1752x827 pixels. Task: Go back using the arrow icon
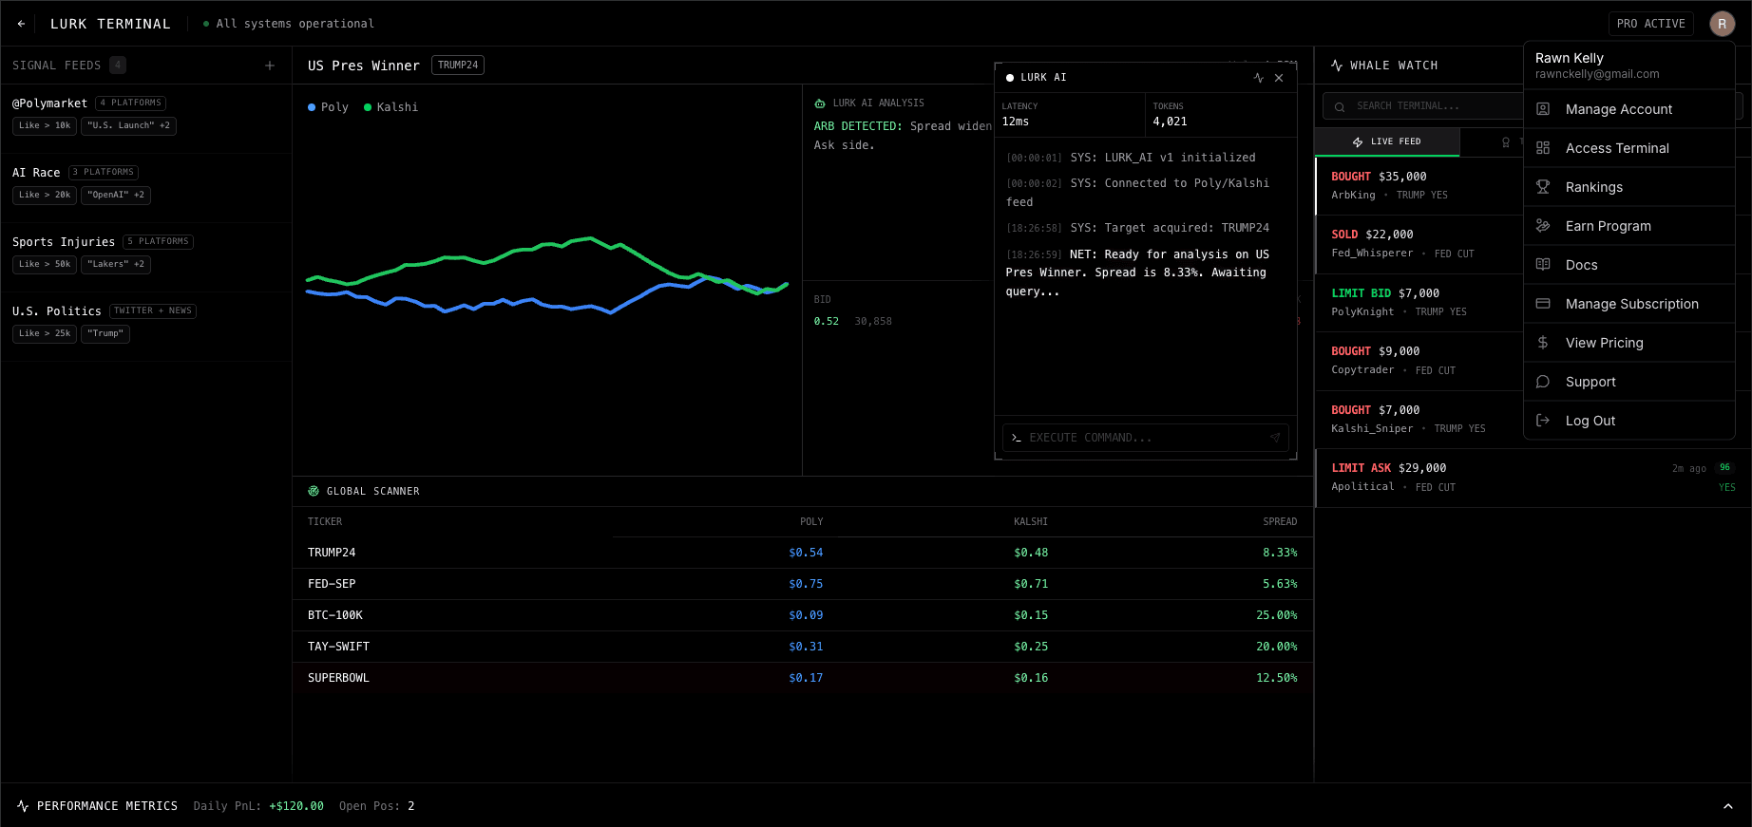[x=21, y=24]
